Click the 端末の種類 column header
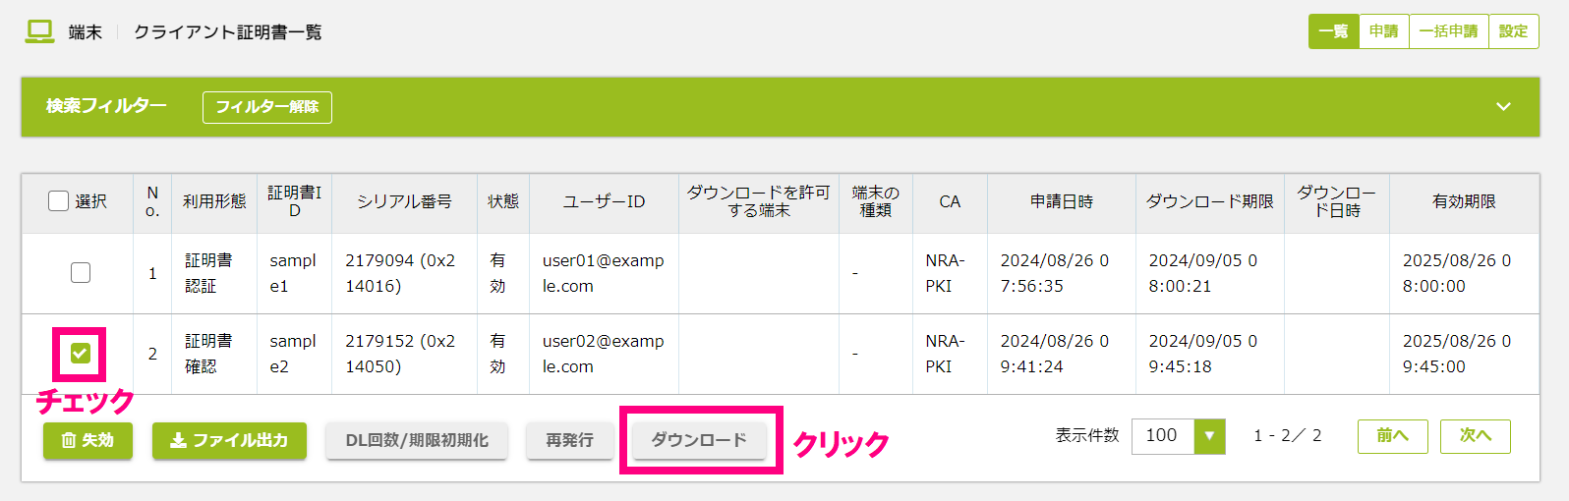Viewport: 1569px width, 501px height. (876, 201)
